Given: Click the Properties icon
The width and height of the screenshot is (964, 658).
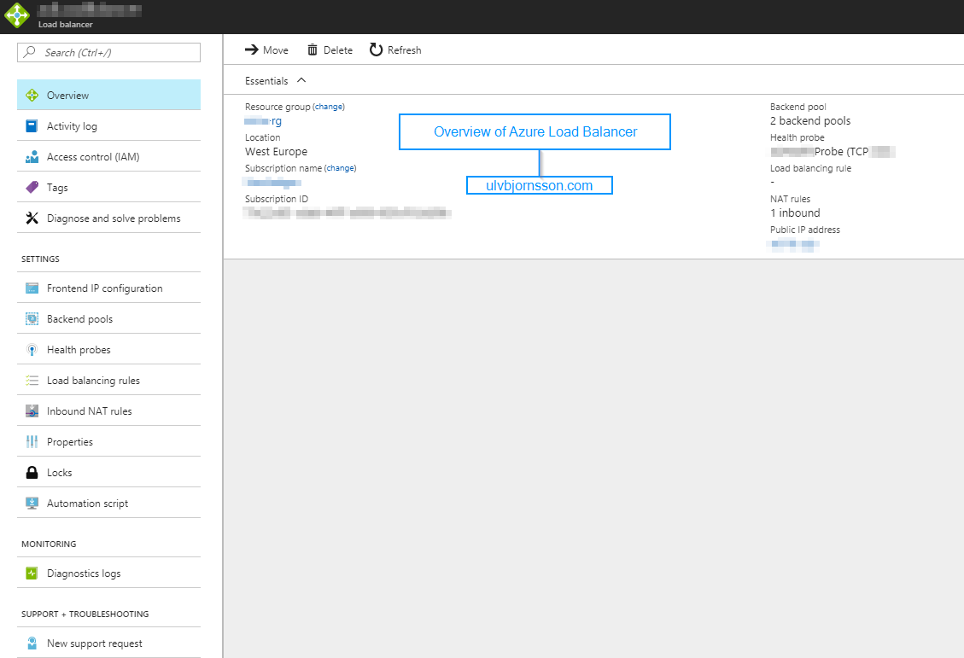Looking at the screenshot, I should pyautogui.click(x=32, y=442).
